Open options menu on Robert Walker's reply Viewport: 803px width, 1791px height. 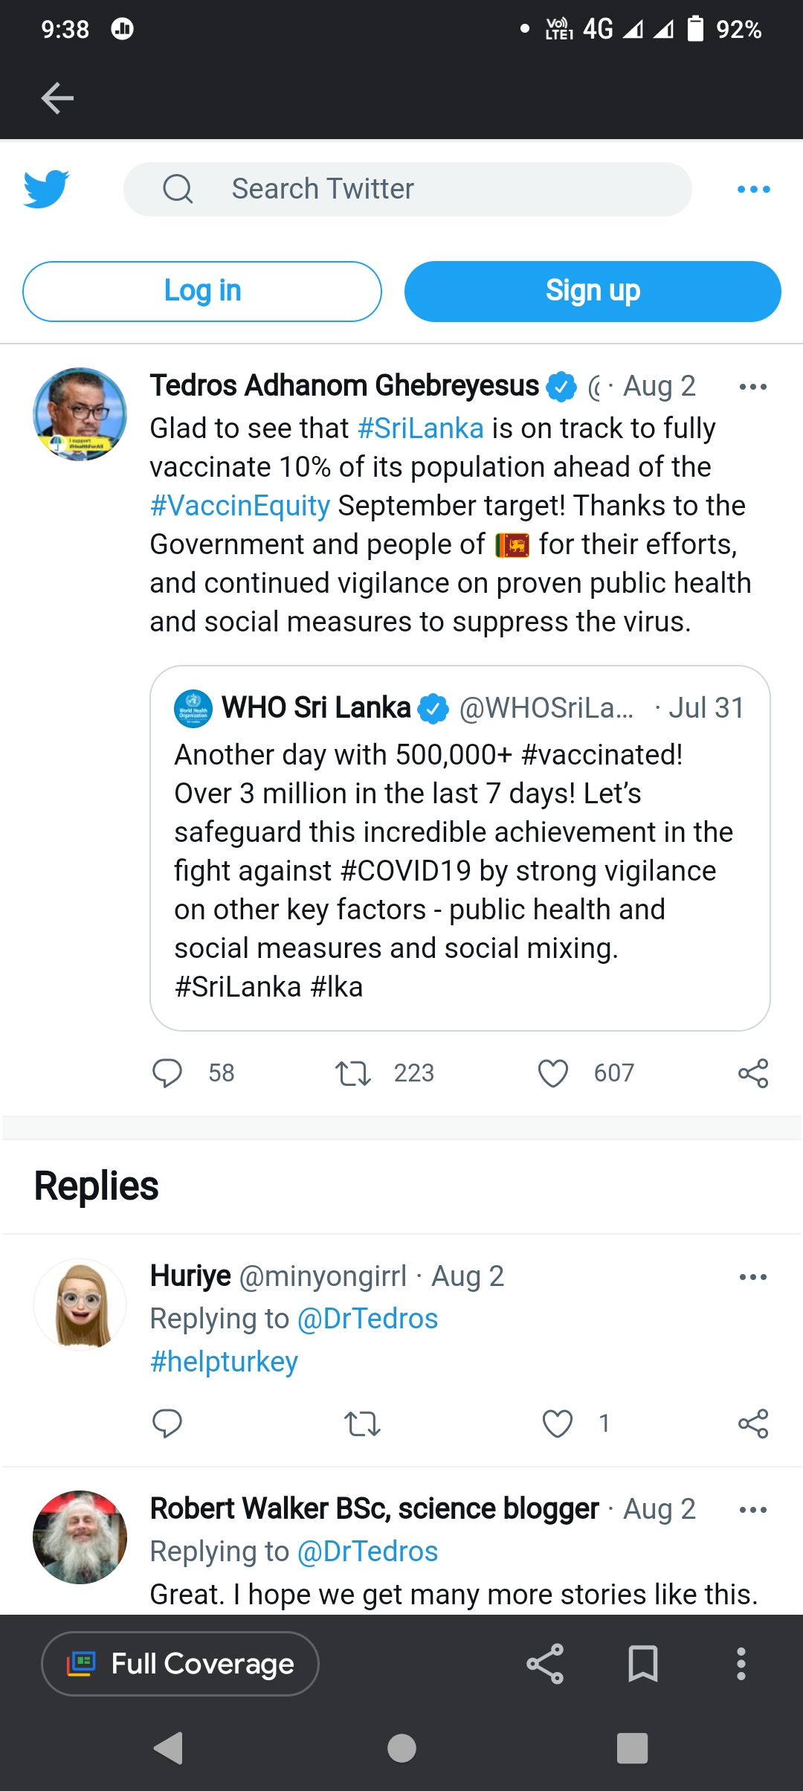pyautogui.click(x=753, y=1510)
